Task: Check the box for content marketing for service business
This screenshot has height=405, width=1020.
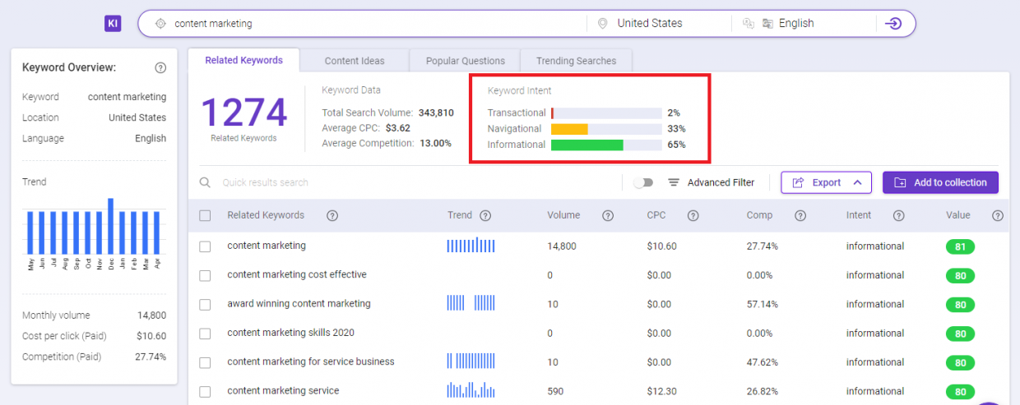Action: point(206,362)
